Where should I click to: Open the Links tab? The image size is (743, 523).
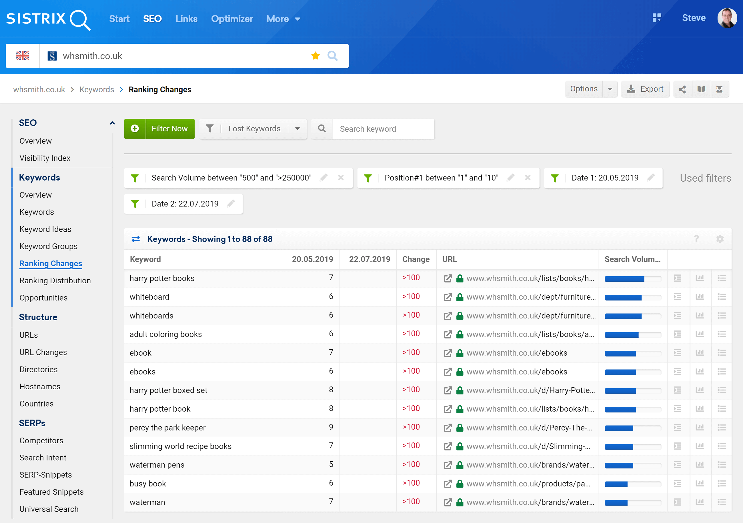point(186,19)
